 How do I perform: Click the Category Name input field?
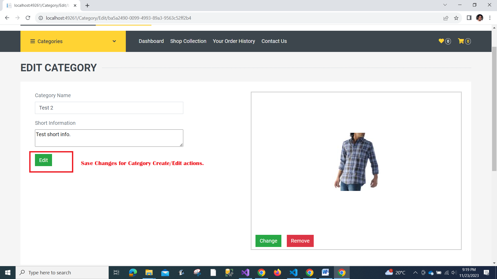109,108
